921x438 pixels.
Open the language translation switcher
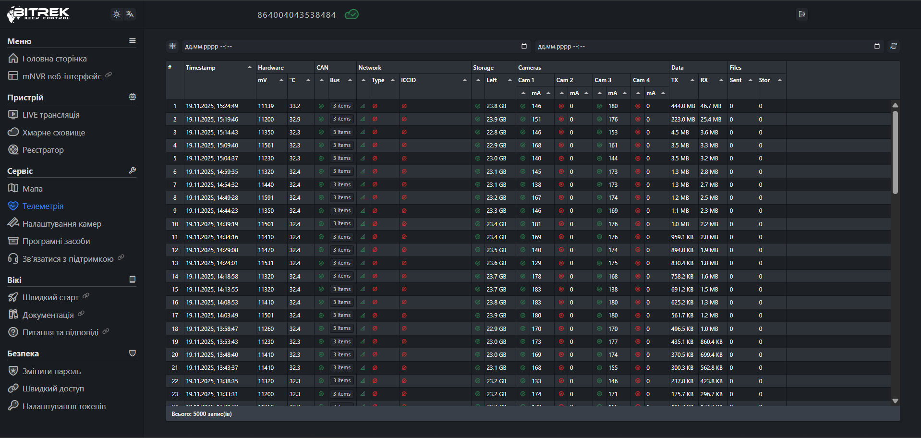[130, 14]
